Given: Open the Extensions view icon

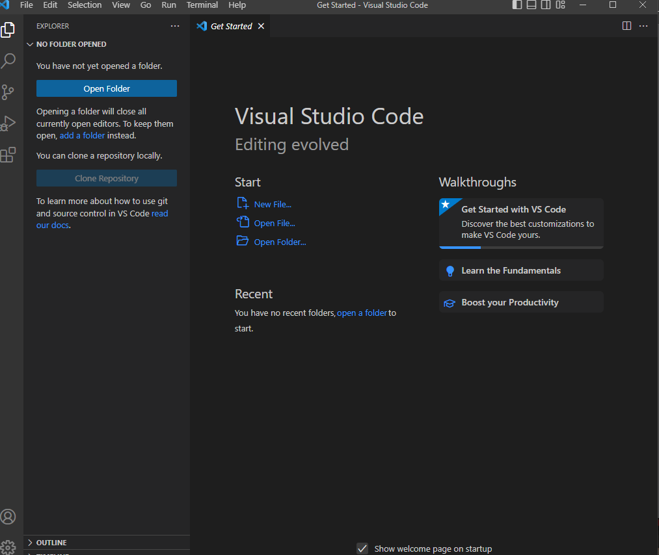Looking at the screenshot, I should tap(8, 155).
